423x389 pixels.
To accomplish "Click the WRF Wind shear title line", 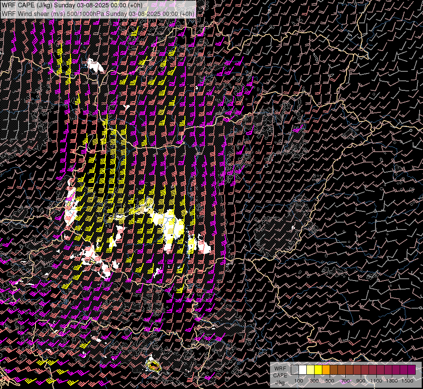I will click(98, 14).
